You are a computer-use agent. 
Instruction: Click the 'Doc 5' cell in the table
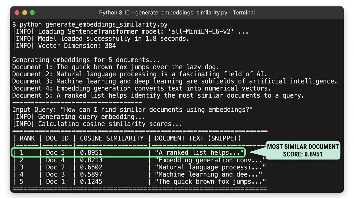pyautogui.click(x=56, y=153)
